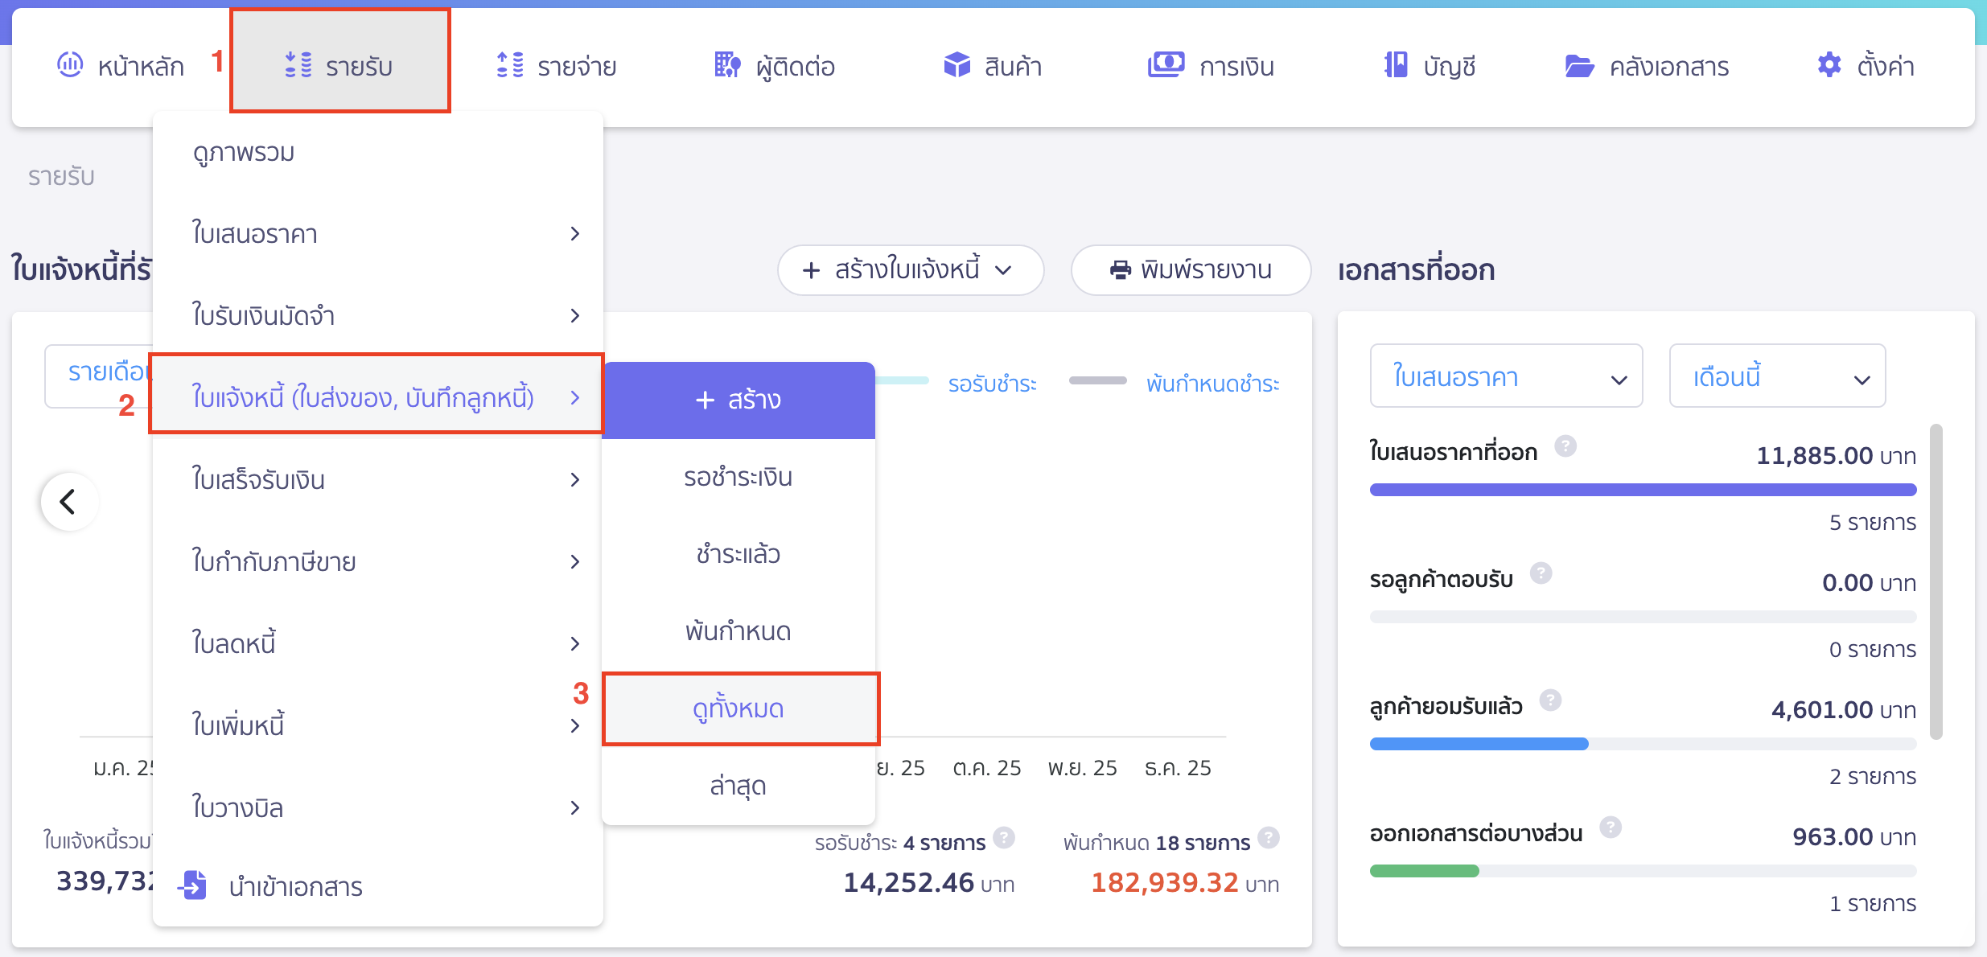Click the รายรับ income icon
1987x957 pixels.
pyautogui.click(x=298, y=64)
